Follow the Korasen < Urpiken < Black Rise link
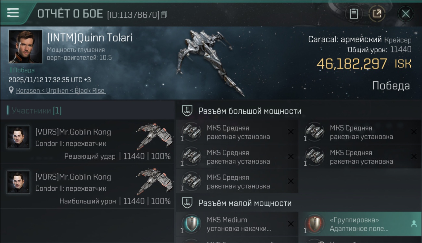This screenshot has width=422, height=243. pyautogui.click(x=61, y=90)
